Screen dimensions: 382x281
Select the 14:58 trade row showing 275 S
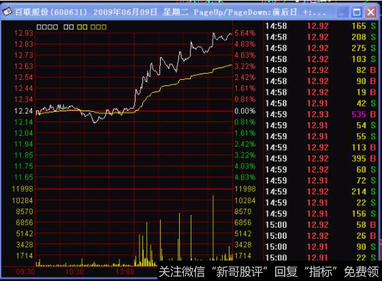click(x=320, y=48)
